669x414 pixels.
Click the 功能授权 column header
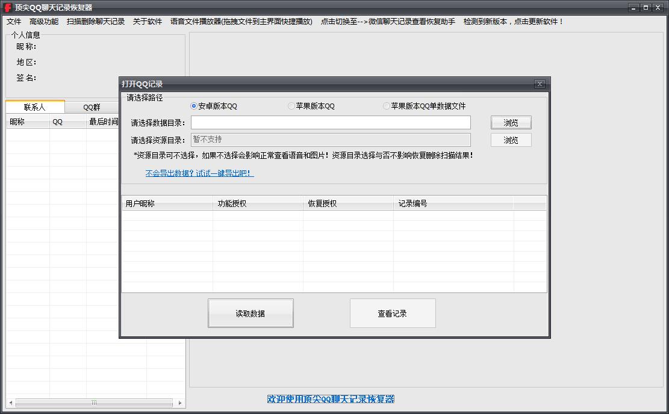258,203
